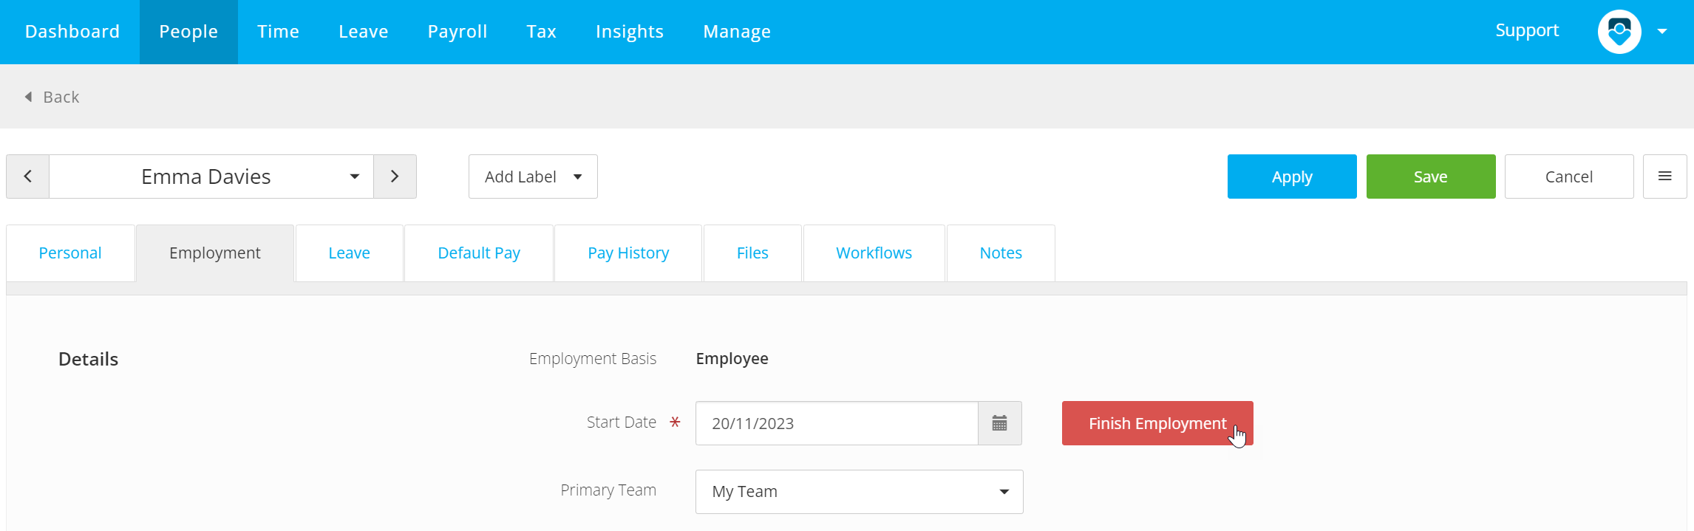This screenshot has height=531, width=1694.
Task: Click the Employee employment basis value
Action: [732, 359]
